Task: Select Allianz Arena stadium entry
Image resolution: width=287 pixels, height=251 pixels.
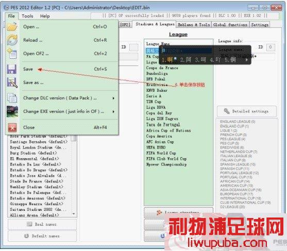Action: coord(34,215)
